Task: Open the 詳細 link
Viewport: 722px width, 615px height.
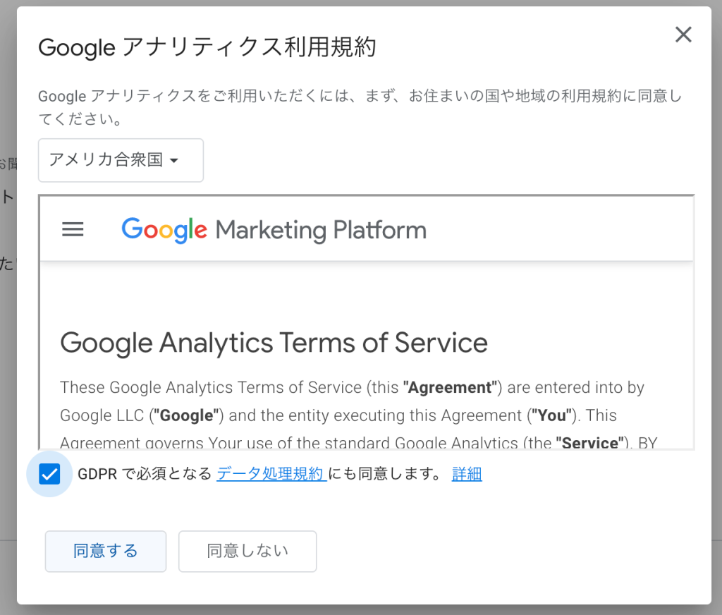Action: (x=467, y=473)
